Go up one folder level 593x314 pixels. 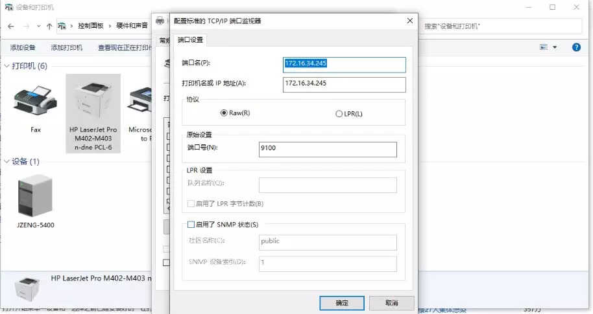[49, 27]
